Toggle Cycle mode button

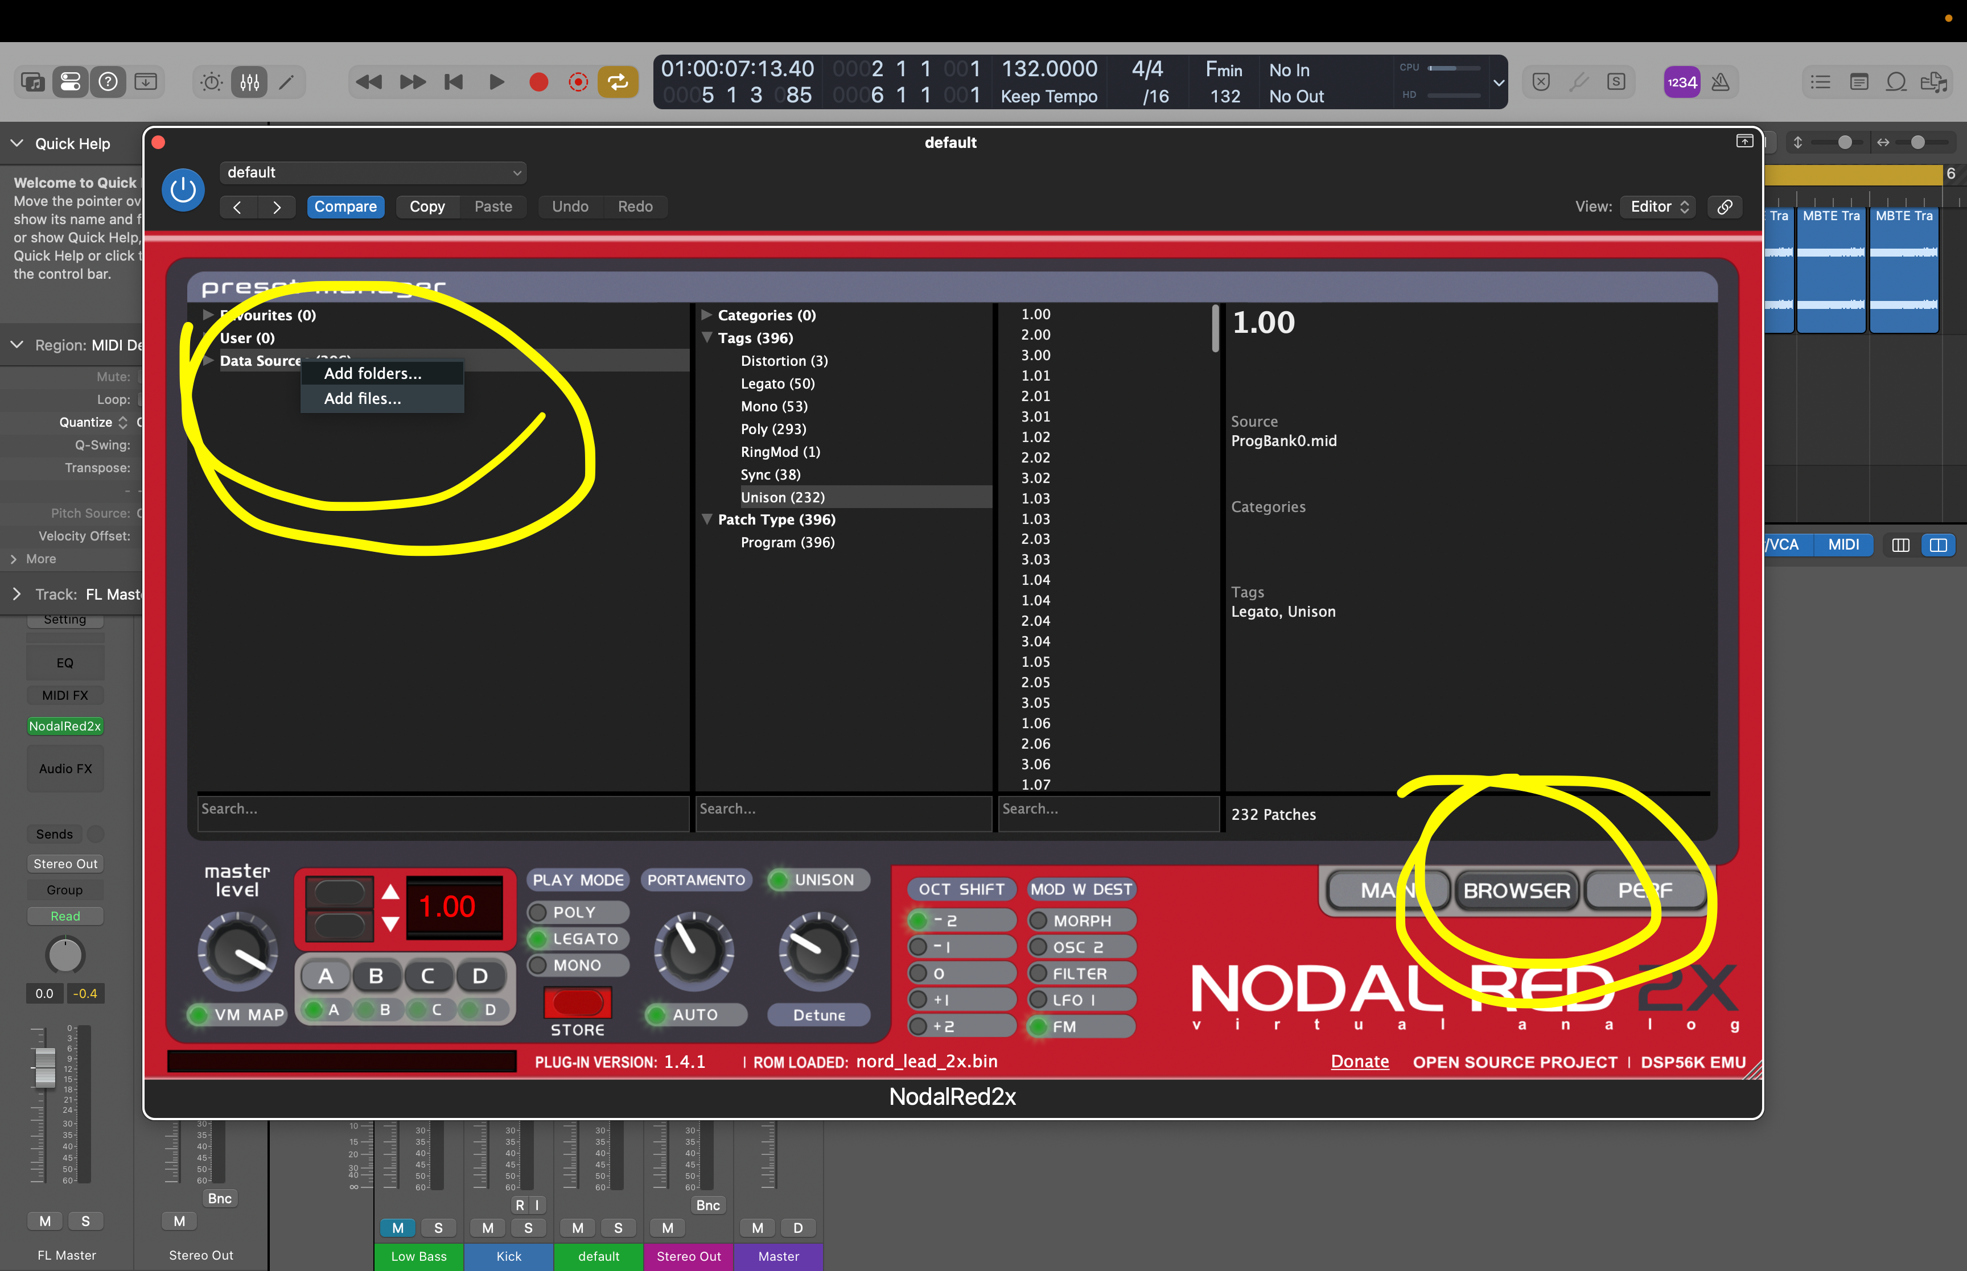[x=618, y=82]
